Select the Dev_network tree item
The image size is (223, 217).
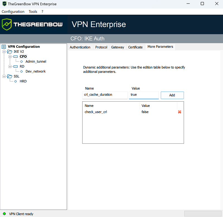(x=36, y=71)
